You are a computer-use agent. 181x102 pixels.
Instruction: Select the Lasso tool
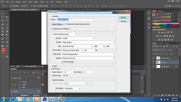[x=3, y=17]
